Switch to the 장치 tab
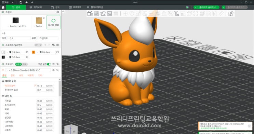 coord(55,7)
